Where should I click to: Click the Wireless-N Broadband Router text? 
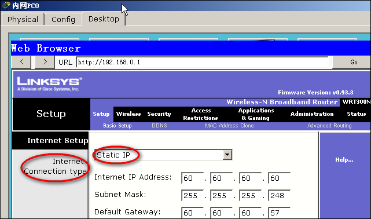[x=282, y=102]
